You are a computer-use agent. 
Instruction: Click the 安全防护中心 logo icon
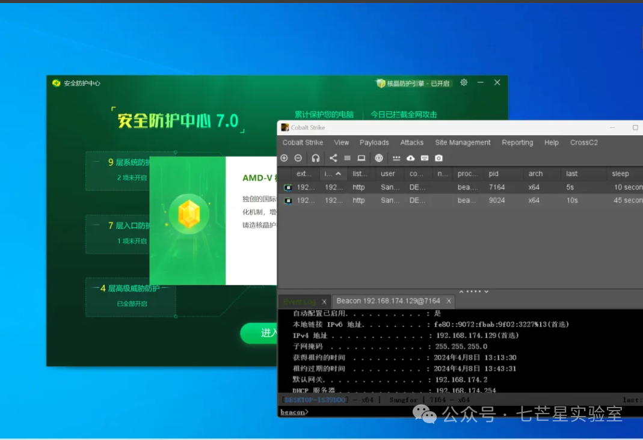tap(56, 83)
